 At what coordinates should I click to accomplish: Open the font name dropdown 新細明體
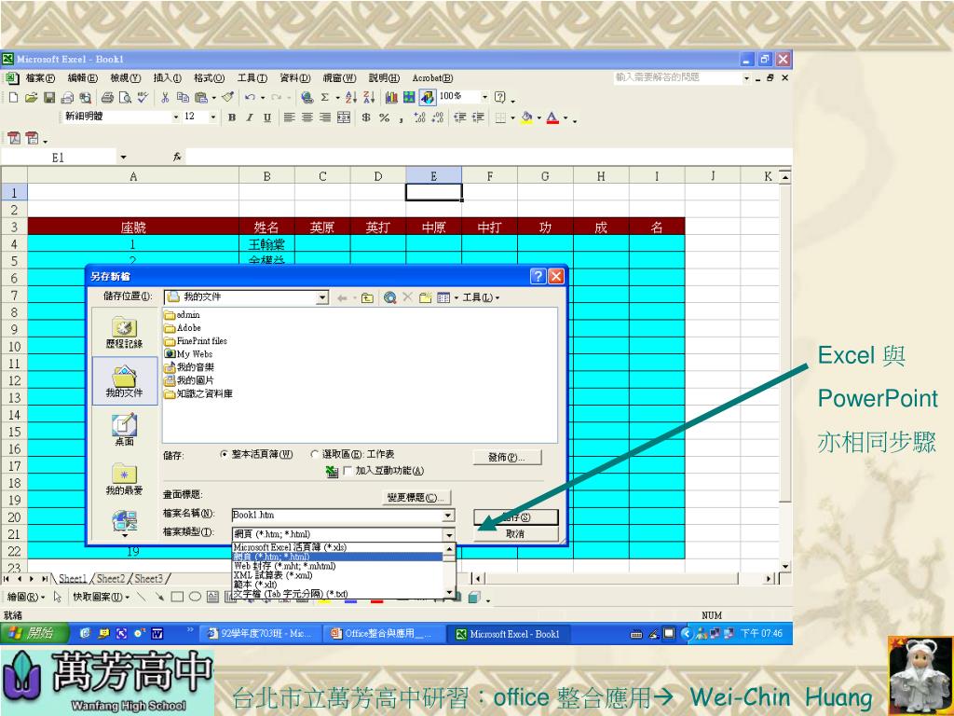coord(177,117)
